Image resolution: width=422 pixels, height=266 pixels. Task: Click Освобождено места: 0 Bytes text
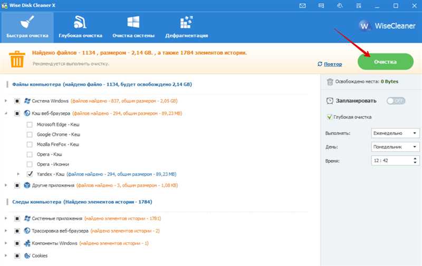(x=367, y=82)
